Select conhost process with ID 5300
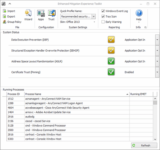 tap(80, 139)
